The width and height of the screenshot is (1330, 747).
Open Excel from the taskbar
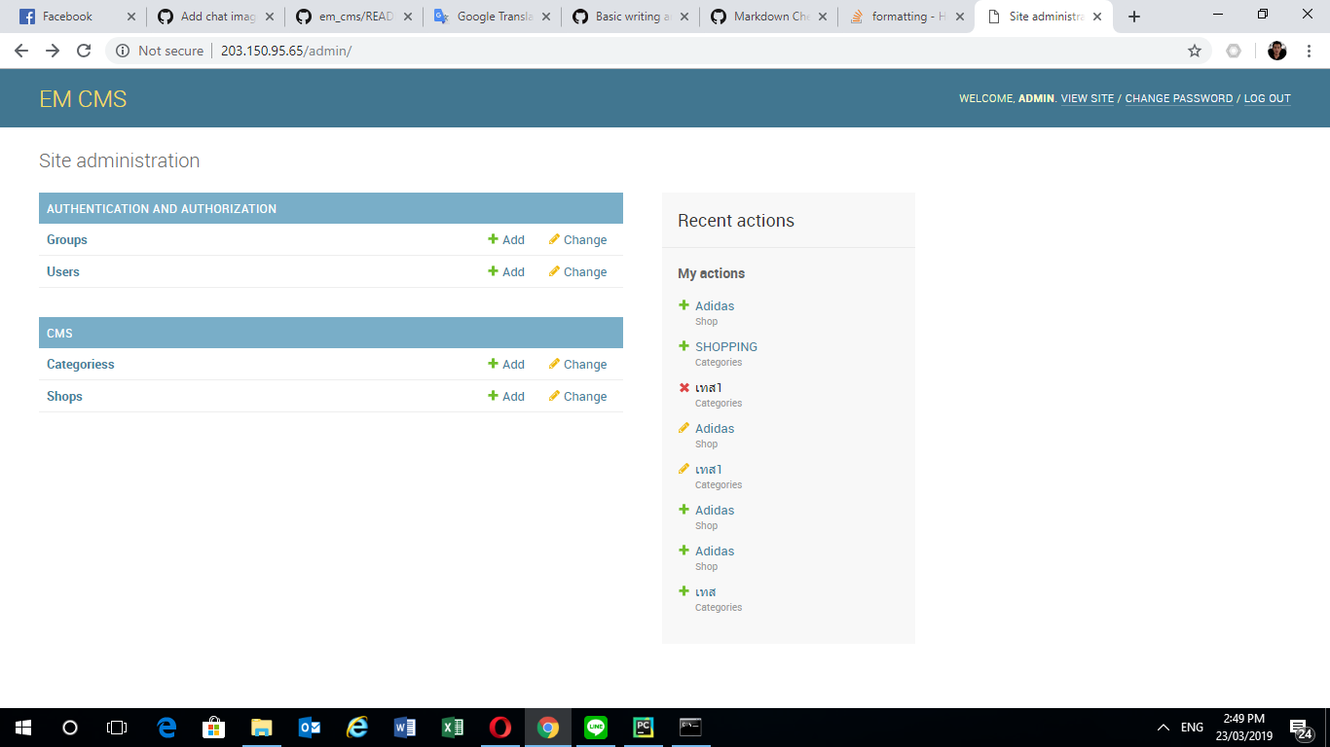tap(452, 727)
